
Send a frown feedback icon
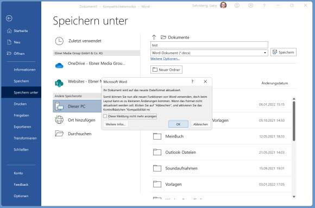pos(250,5)
